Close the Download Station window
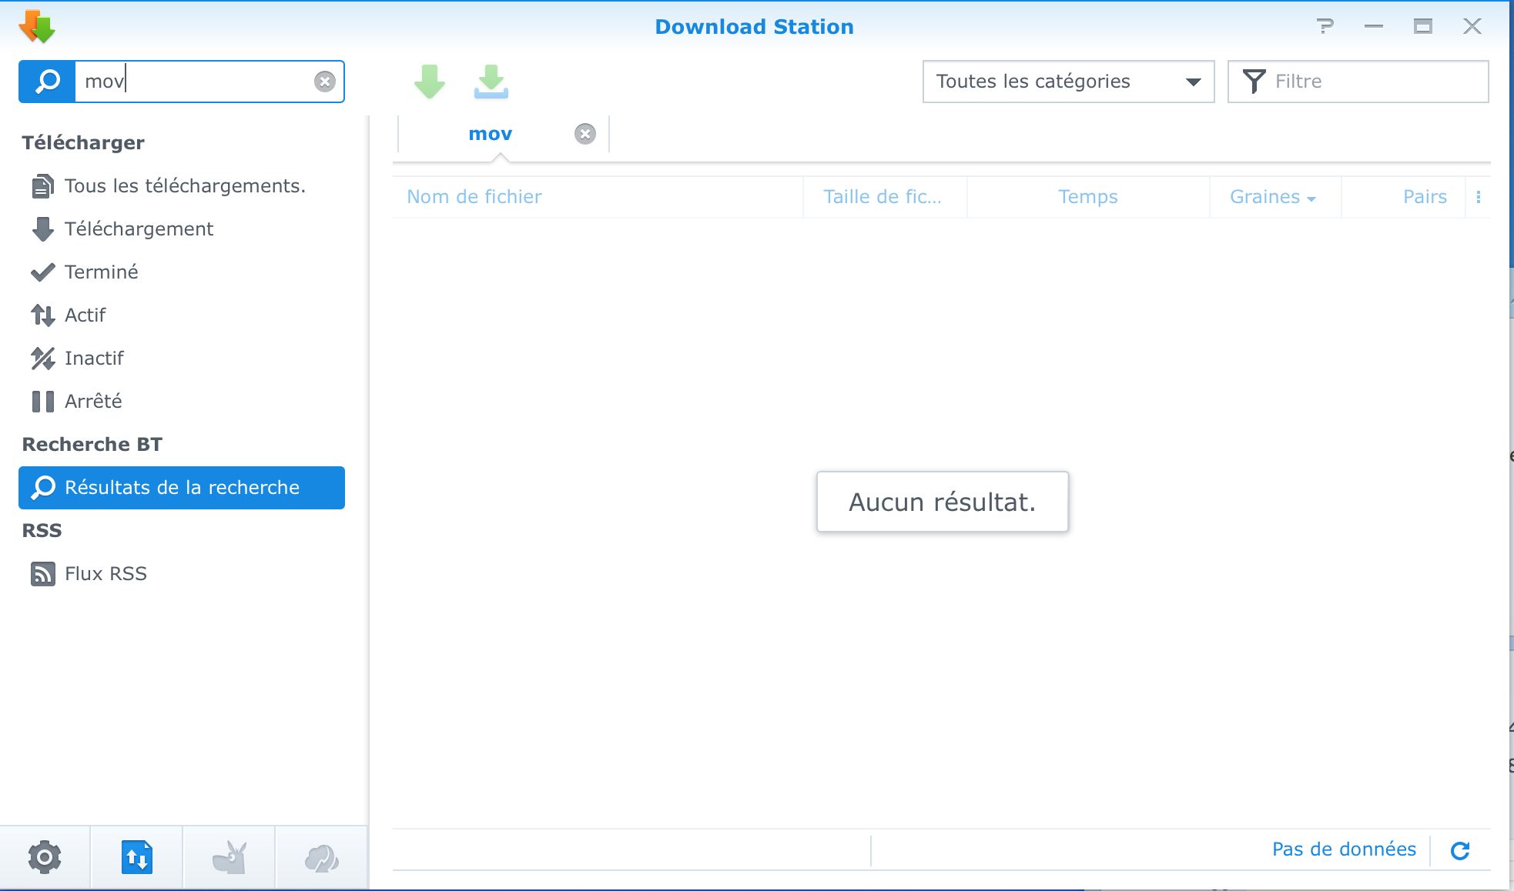This screenshot has width=1514, height=891. 1472,27
